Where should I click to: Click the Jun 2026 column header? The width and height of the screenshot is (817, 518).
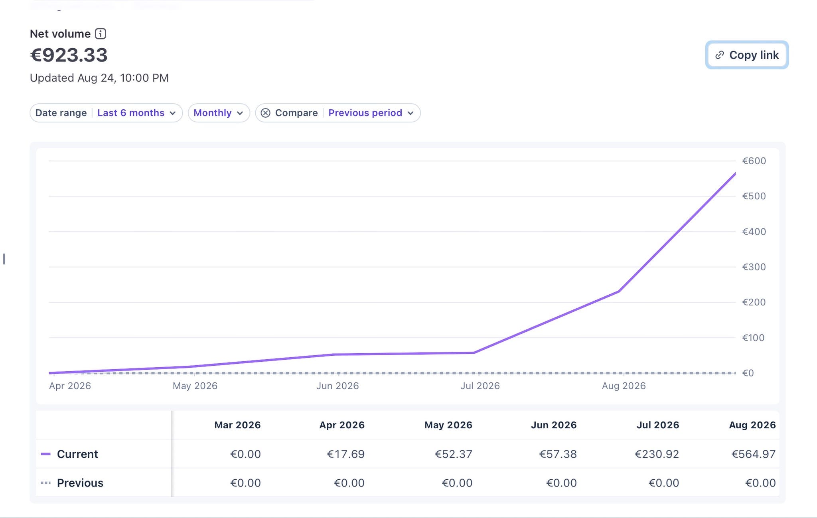tap(554, 425)
